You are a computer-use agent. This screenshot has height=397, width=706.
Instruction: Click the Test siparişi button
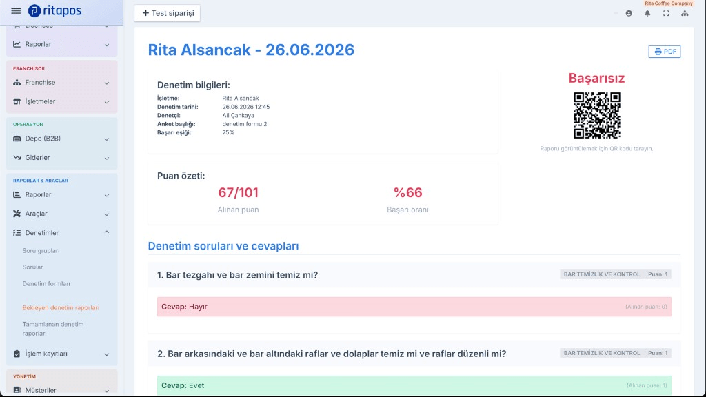(x=167, y=13)
